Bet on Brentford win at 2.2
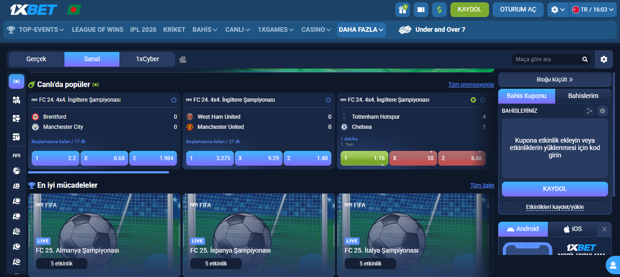This screenshot has height=277, width=620. (55, 158)
